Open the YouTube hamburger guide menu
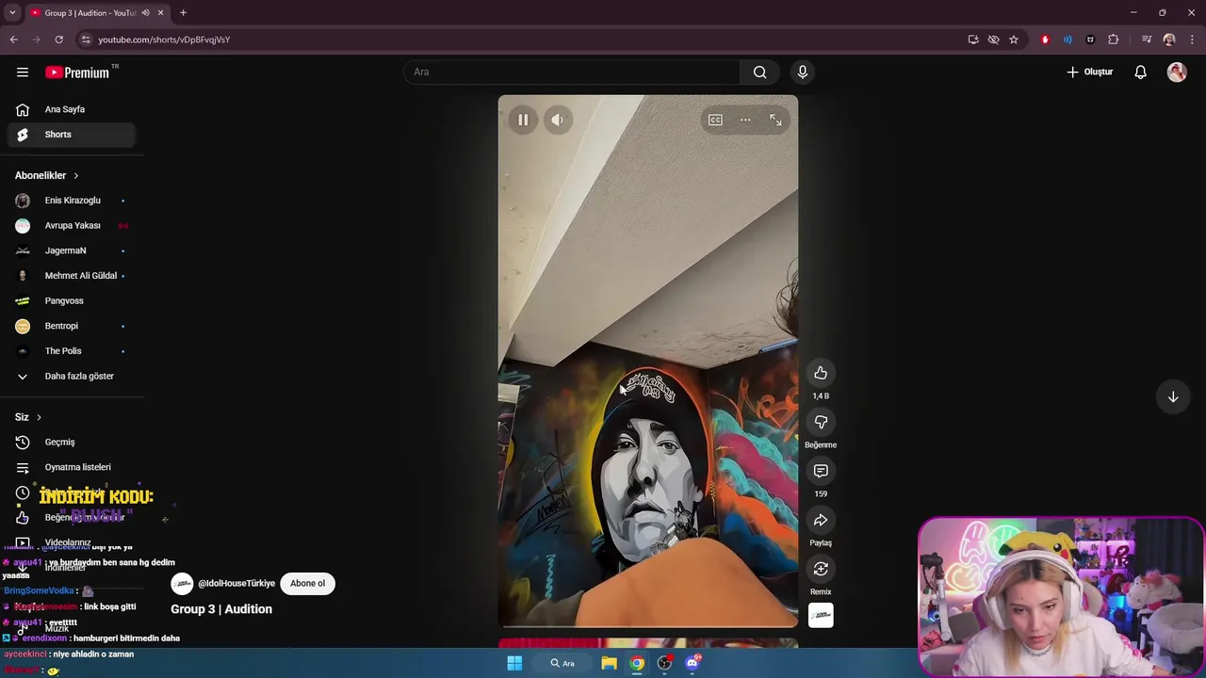 point(23,73)
